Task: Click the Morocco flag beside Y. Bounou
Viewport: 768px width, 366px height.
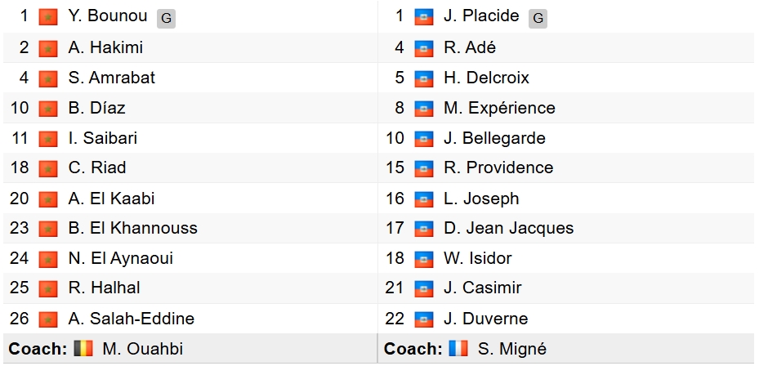Action: [x=48, y=18]
